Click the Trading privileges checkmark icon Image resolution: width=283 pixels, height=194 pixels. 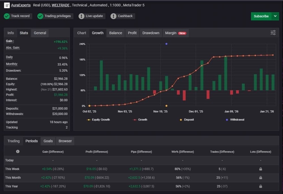pyautogui.click(x=40, y=16)
